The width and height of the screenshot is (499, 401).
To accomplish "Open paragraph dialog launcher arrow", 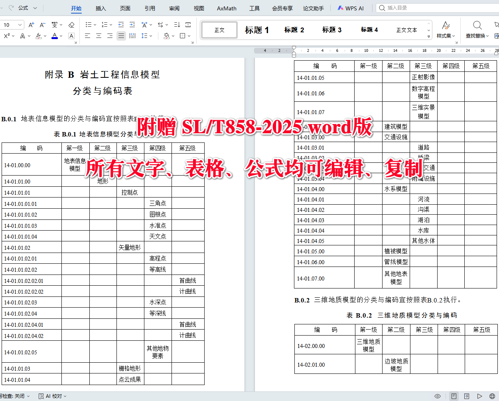I will tap(192, 42).
